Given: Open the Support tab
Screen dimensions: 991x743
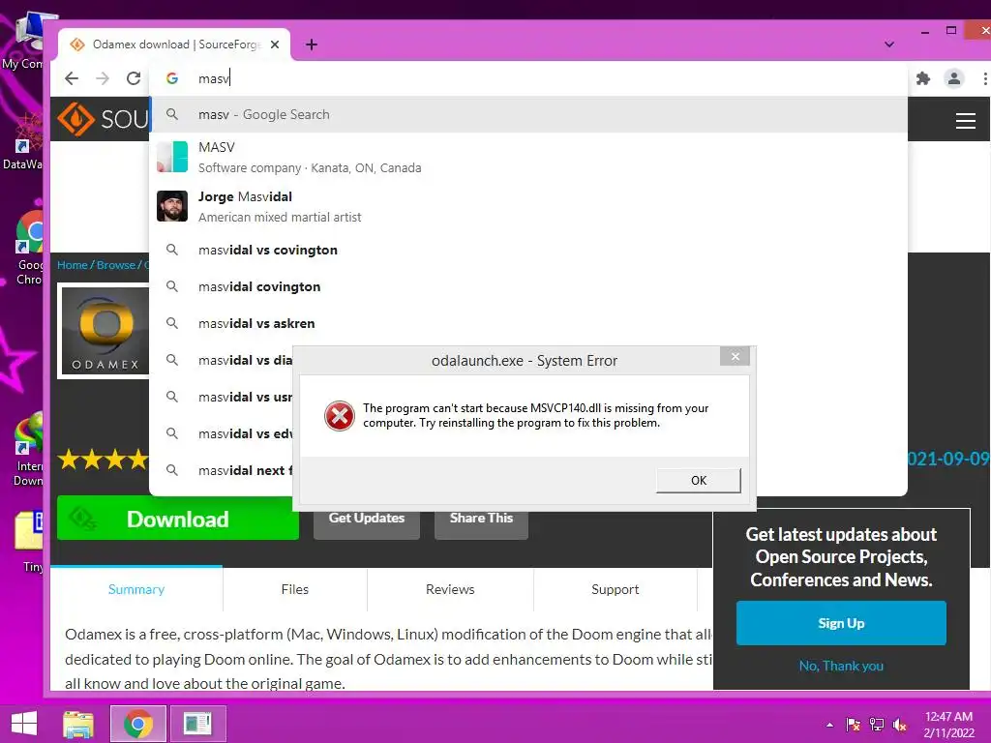Looking at the screenshot, I should [x=615, y=589].
